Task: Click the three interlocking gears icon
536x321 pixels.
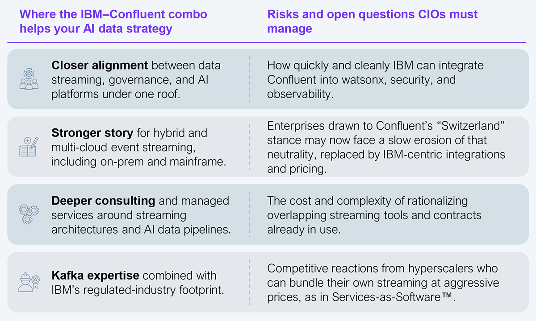Action: coord(29,214)
